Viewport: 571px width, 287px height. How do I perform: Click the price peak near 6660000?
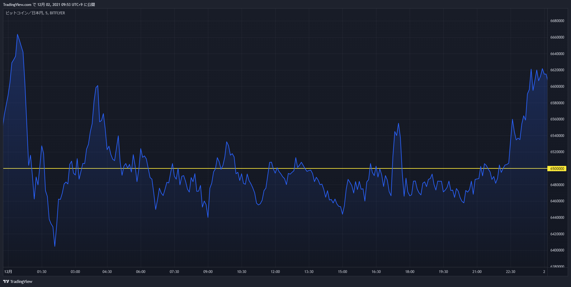tap(17, 34)
